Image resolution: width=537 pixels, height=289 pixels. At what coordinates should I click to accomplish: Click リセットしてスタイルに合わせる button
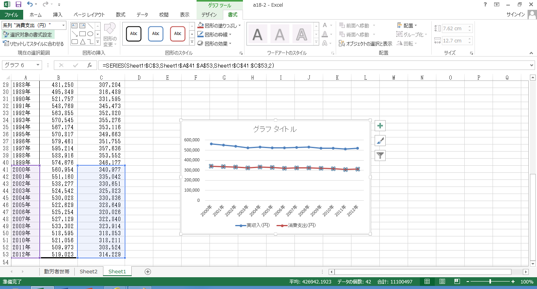tap(33, 44)
